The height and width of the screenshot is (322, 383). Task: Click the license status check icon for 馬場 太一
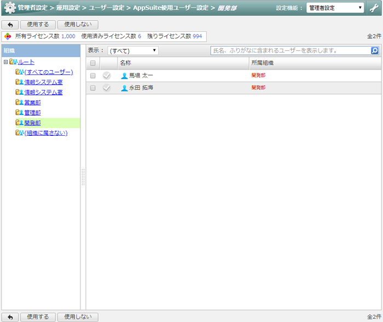pyautogui.click(x=107, y=76)
